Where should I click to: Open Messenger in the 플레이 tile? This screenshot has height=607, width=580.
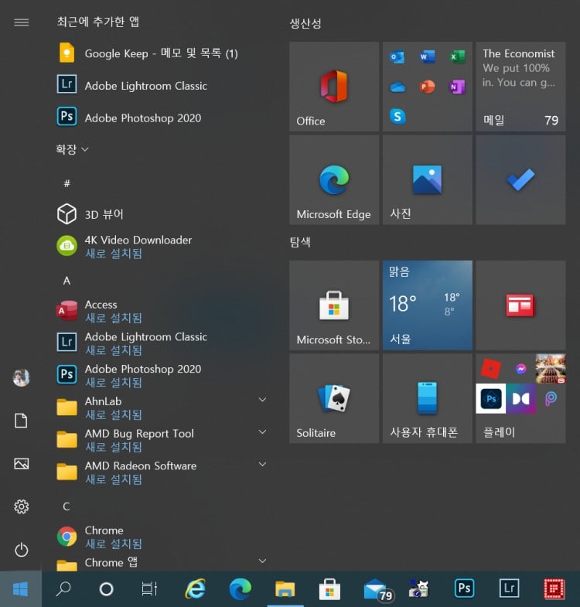[520, 369]
